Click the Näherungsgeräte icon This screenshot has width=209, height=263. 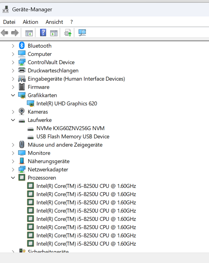pos(22,161)
